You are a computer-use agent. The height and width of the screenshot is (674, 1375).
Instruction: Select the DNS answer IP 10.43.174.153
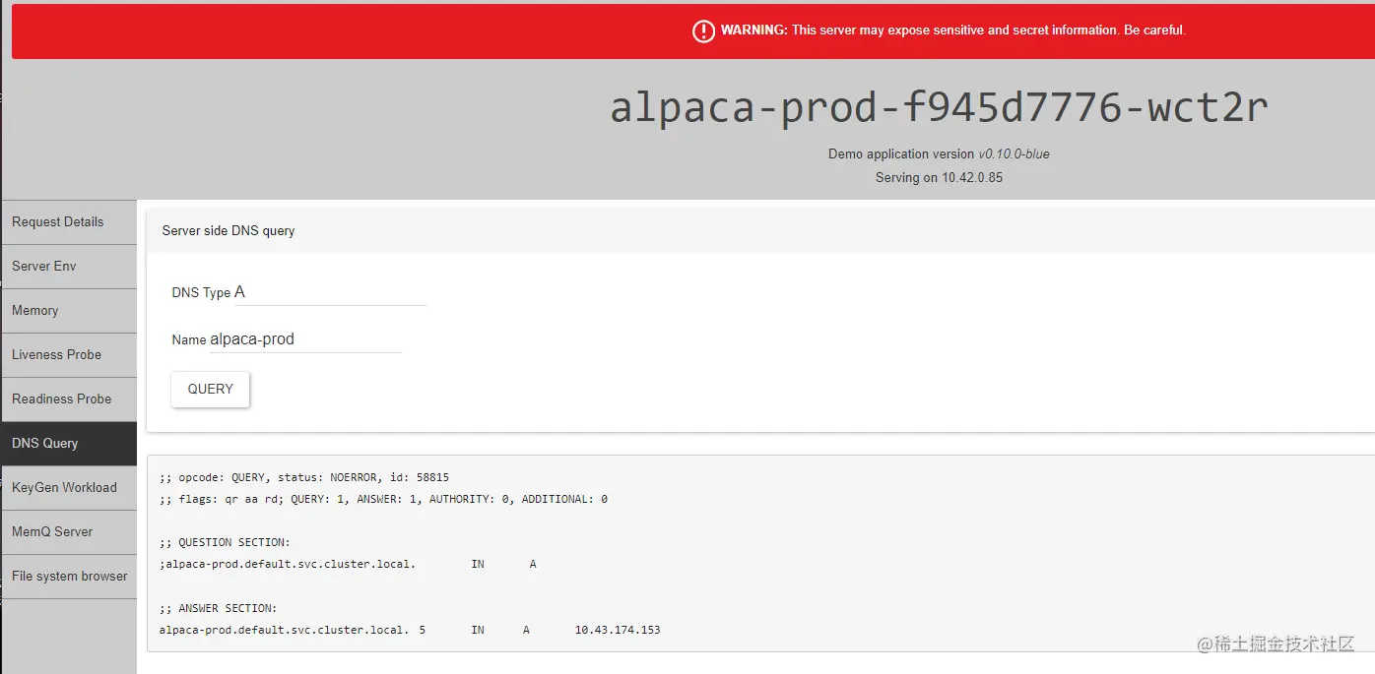617,629
